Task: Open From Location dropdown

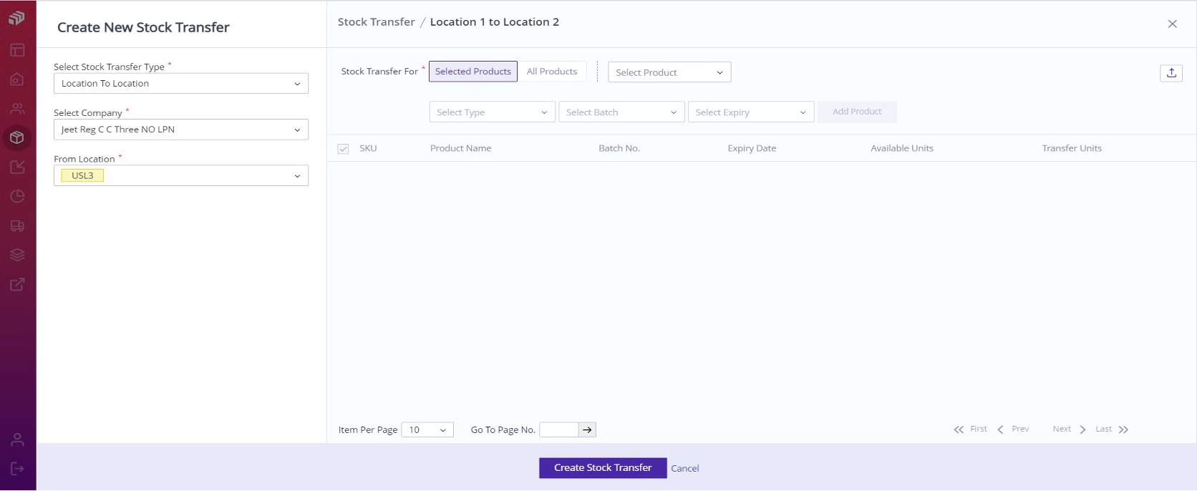Action: click(x=181, y=175)
